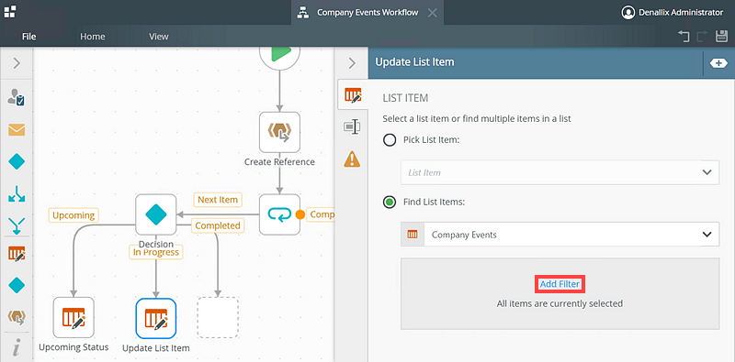The height and width of the screenshot is (362, 735).
Task: Select the Create Reference step node
Action: pos(280,132)
